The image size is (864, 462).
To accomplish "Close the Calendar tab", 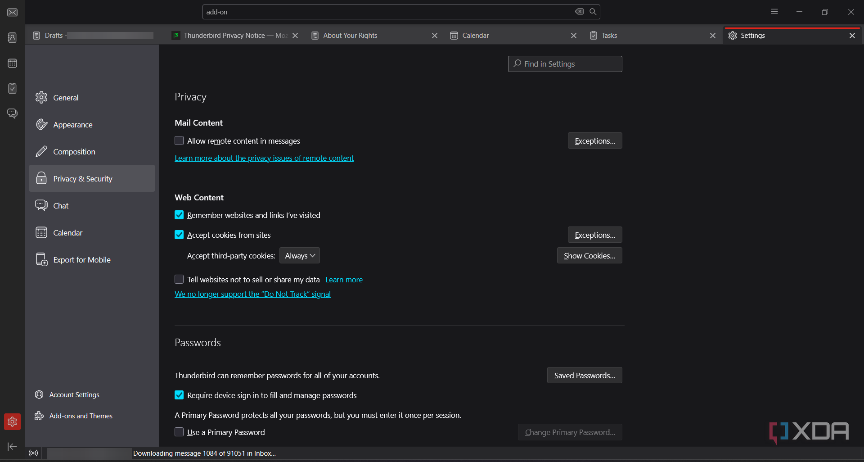I will pos(574,36).
